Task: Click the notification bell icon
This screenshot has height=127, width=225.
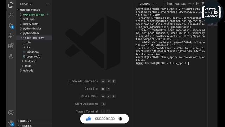Action: (120, 119)
